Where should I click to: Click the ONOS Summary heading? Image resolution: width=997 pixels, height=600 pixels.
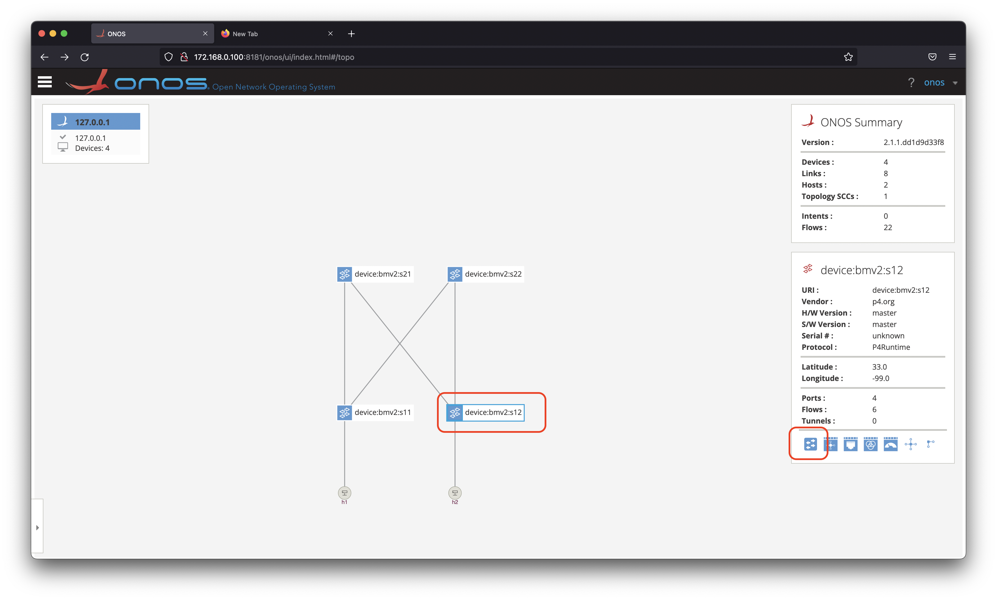pyautogui.click(x=861, y=122)
